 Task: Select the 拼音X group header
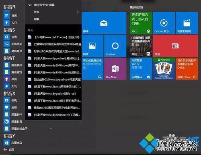coord(9,94)
